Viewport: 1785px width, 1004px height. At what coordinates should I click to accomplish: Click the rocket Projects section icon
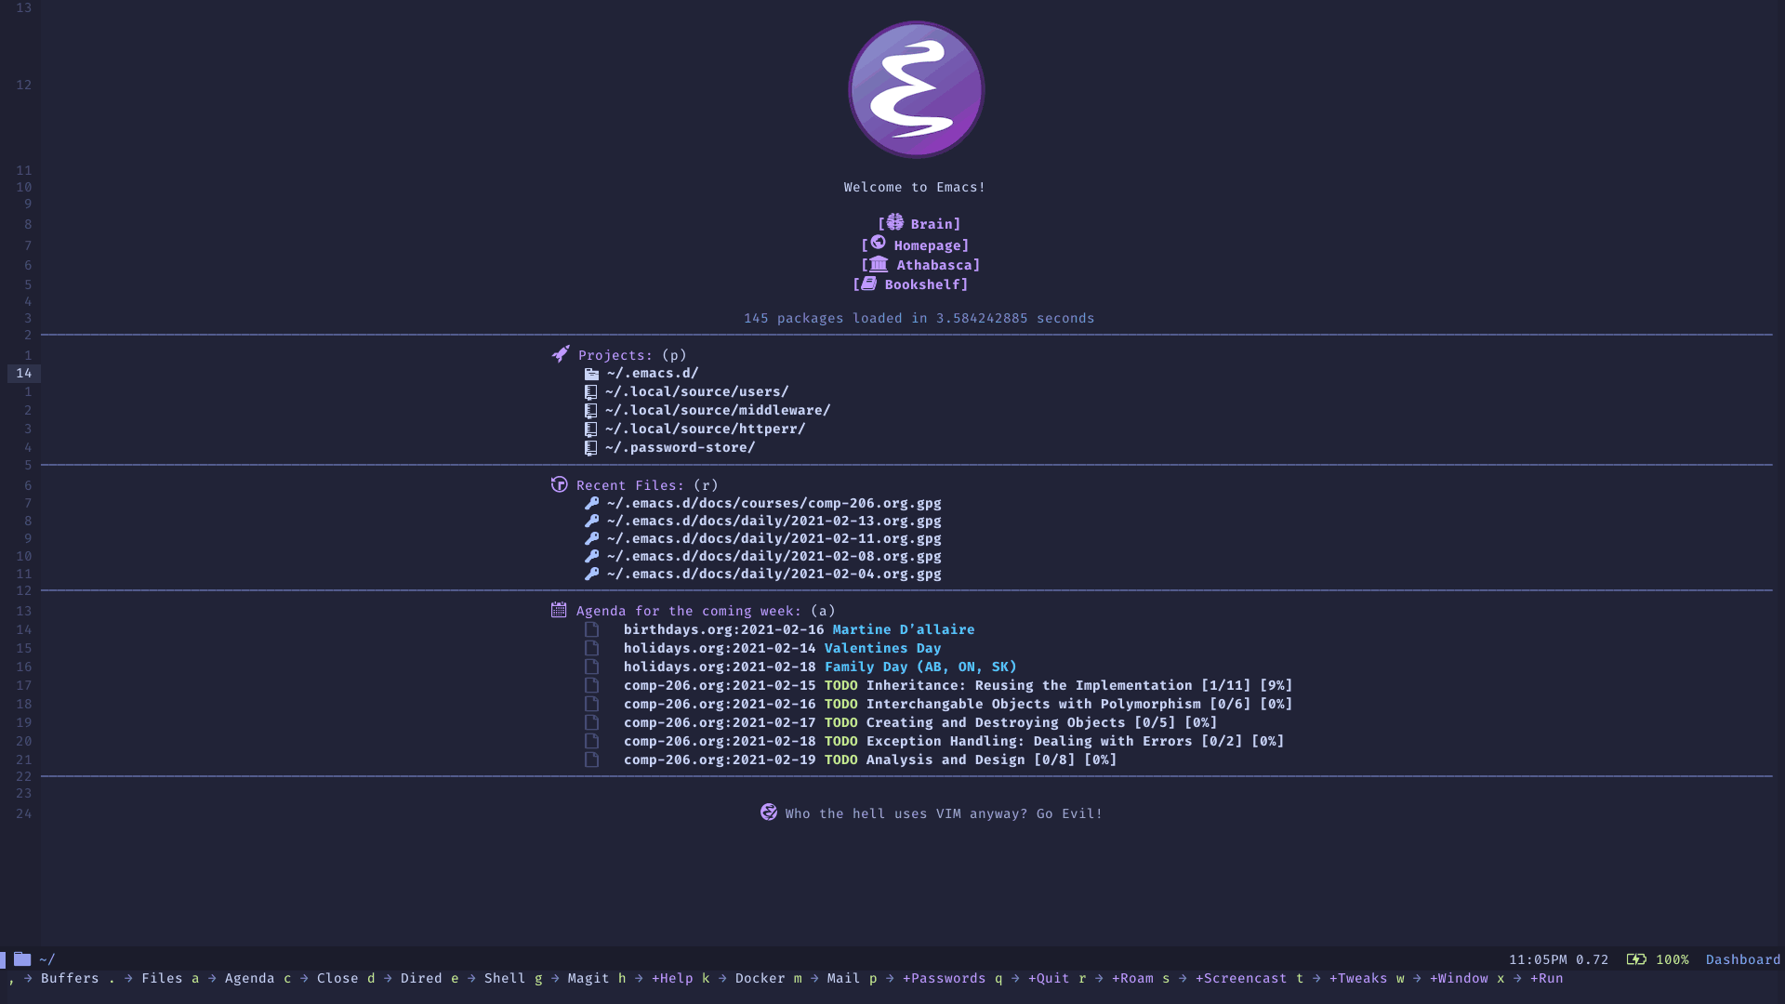[559, 353]
